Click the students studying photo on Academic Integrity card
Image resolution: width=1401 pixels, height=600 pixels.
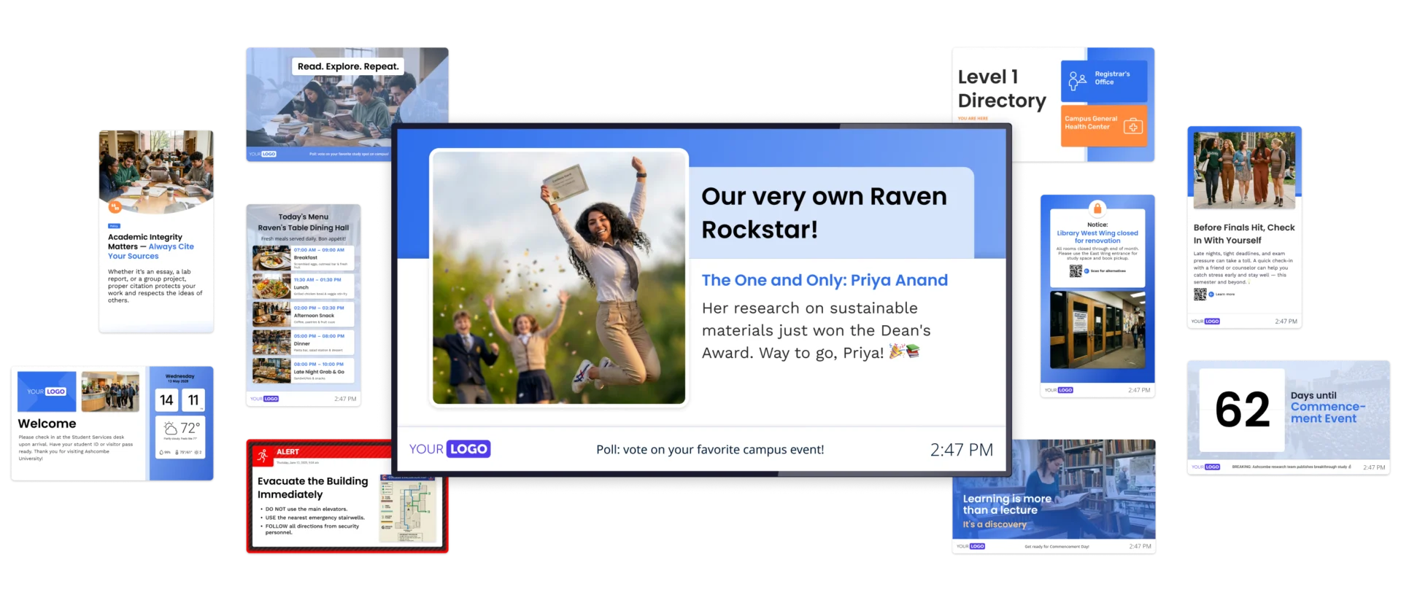156,173
